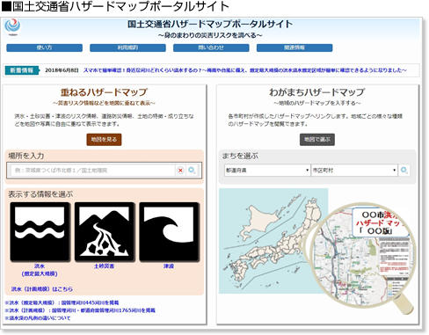Clear the address field with red X icon
429x335 pixels.
click(180, 171)
